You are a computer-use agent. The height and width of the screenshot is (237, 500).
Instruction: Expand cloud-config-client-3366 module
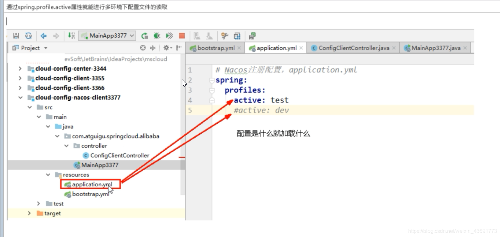(x=20, y=88)
